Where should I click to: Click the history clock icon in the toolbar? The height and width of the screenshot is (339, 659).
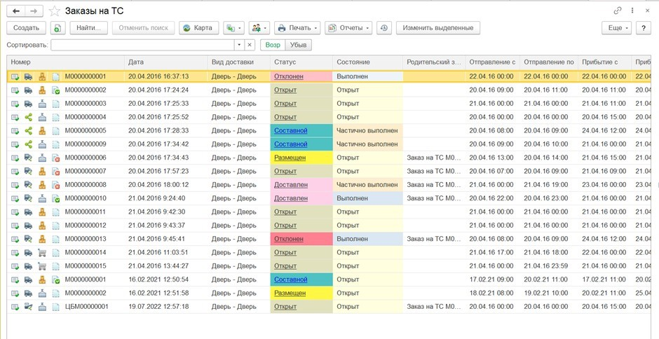(383, 28)
